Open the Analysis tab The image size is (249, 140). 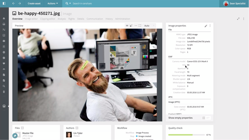[x=62, y=19]
